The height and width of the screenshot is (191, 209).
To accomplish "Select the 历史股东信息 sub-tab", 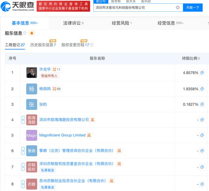I will click(x=43, y=45).
